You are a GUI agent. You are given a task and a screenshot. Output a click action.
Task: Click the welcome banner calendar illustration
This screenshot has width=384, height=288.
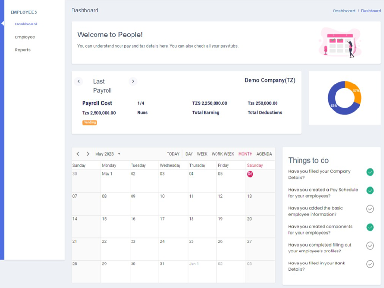pyautogui.click(x=340, y=42)
